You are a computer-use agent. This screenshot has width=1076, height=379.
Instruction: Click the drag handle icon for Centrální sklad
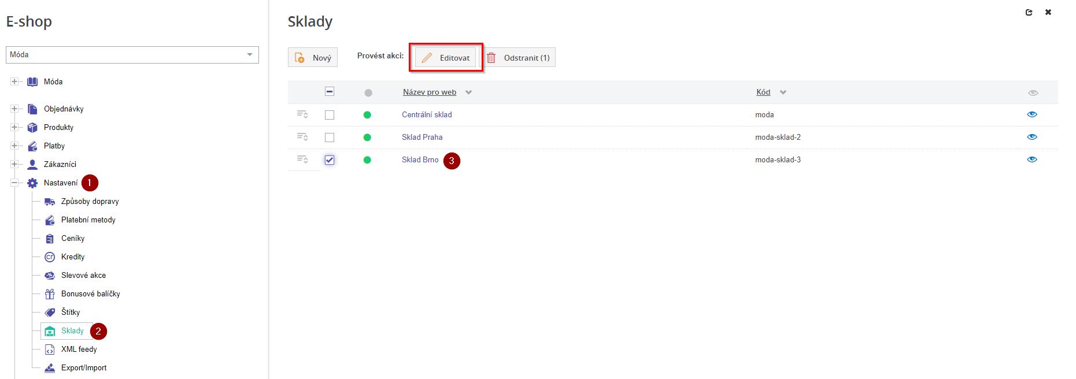pos(302,114)
